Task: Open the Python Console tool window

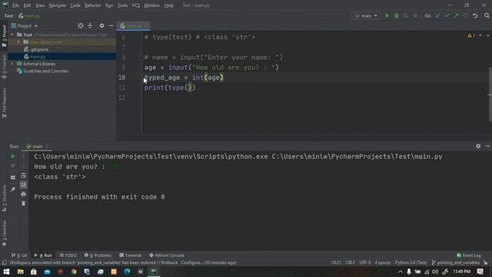Action: (167, 255)
